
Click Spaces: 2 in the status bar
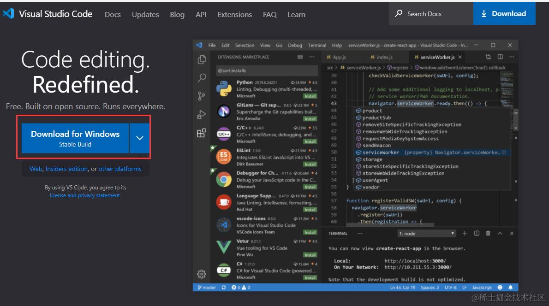pos(430,288)
